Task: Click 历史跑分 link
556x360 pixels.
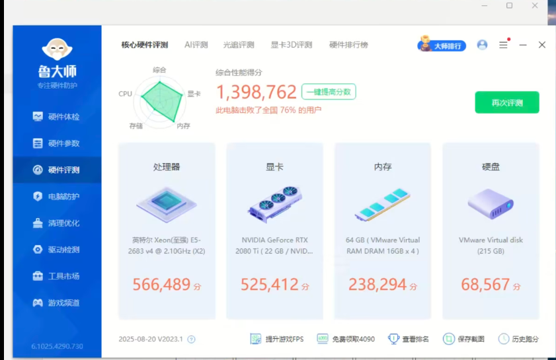Action: click(x=518, y=339)
